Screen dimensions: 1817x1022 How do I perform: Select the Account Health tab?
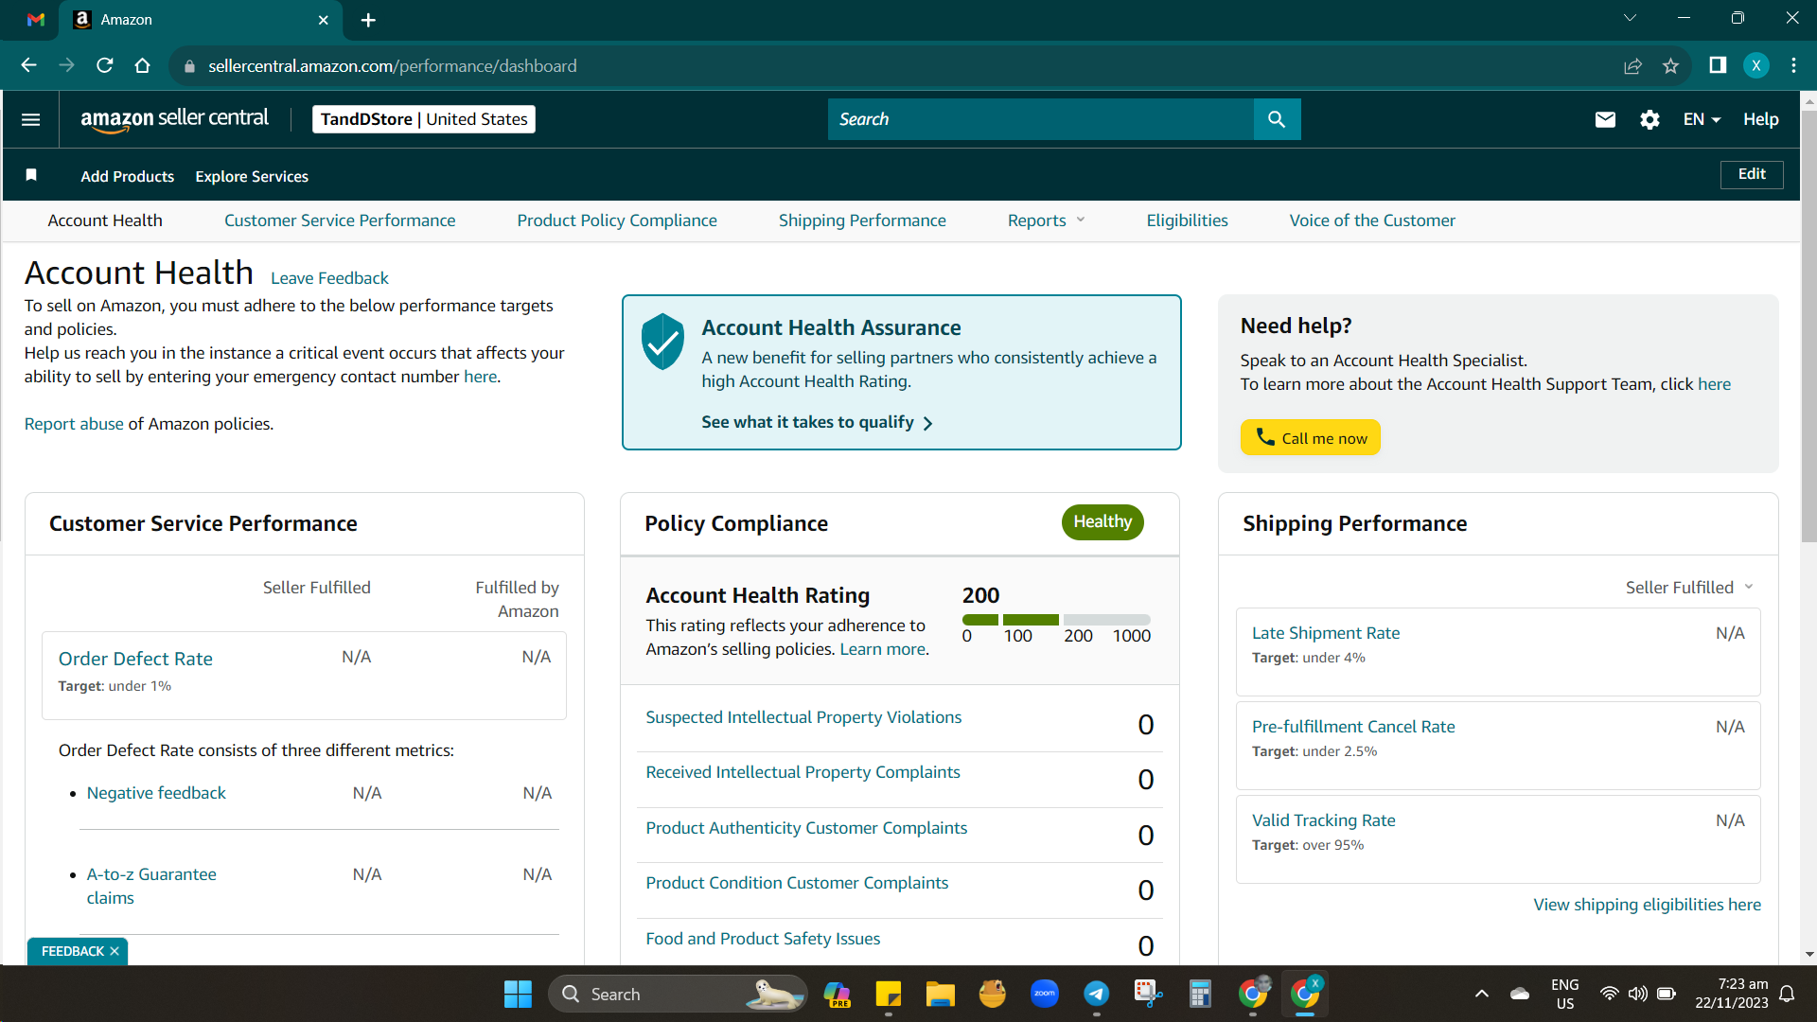[105, 220]
